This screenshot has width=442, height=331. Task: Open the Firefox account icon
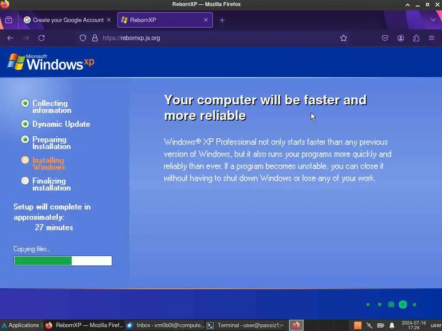coord(401,38)
